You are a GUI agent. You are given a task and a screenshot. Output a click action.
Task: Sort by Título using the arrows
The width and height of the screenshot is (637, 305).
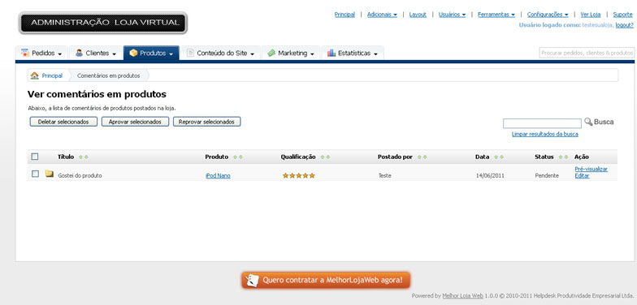point(83,157)
